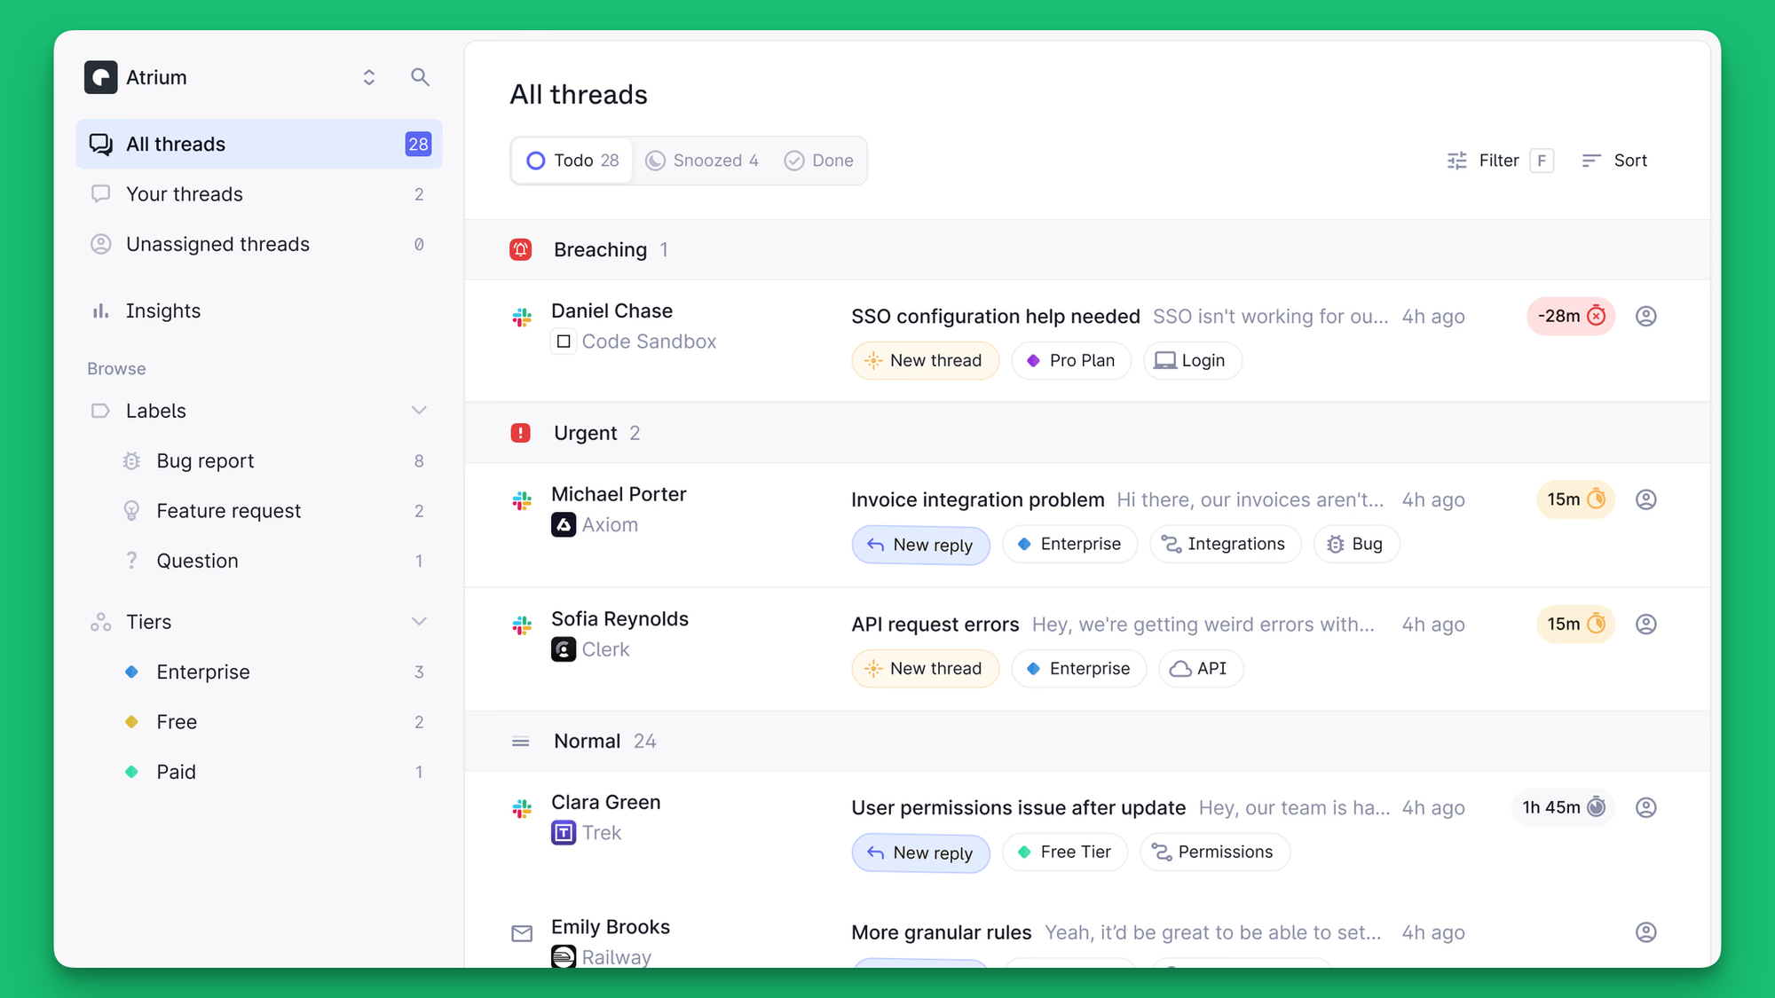This screenshot has height=998, width=1775.
Task: Switch to the Done filter
Action: (x=820, y=161)
